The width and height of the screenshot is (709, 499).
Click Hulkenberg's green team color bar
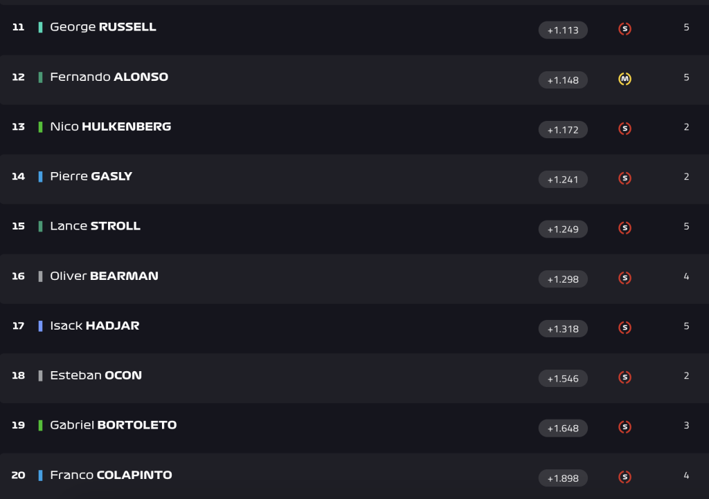(40, 126)
